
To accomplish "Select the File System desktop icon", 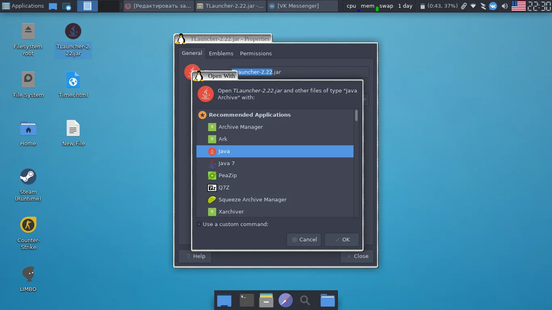I will tap(28, 85).
